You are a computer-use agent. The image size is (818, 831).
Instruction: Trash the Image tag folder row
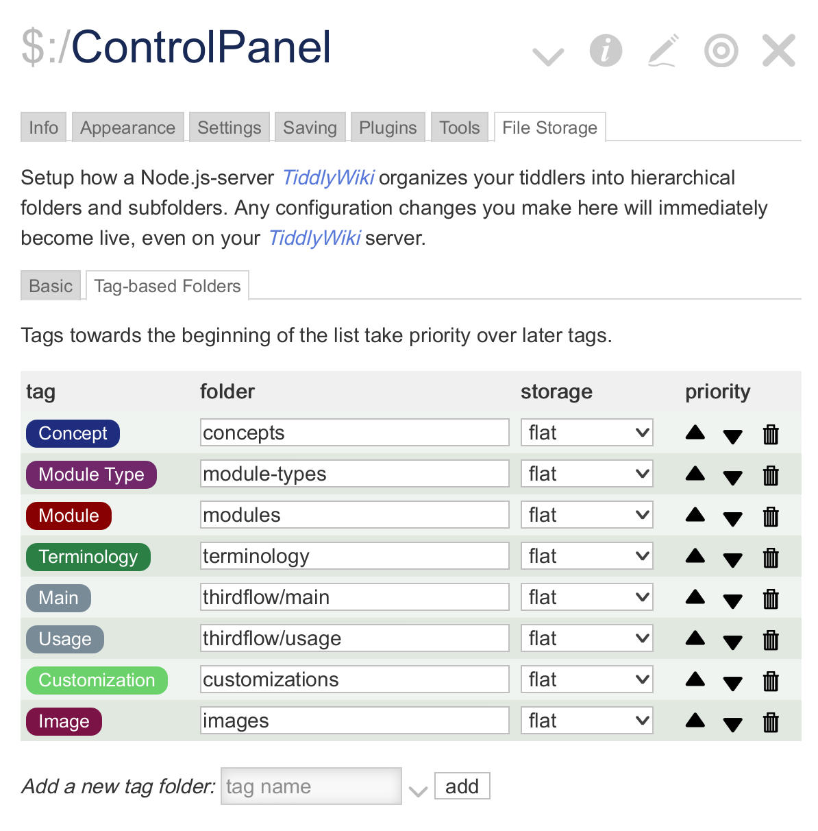pyautogui.click(x=771, y=722)
